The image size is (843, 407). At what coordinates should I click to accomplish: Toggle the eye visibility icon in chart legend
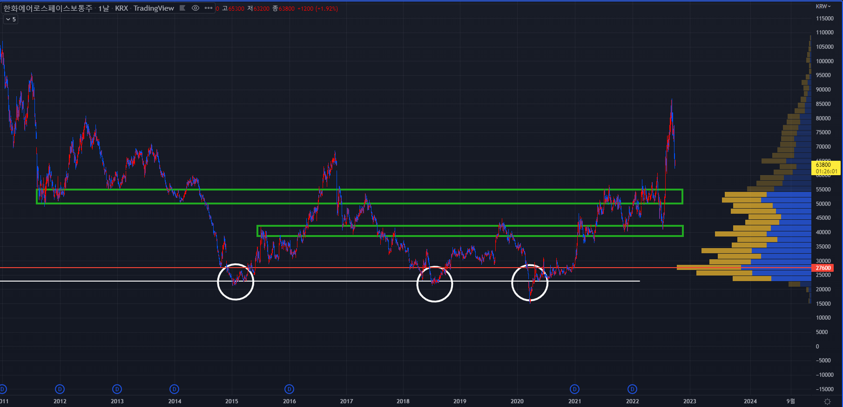coord(196,8)
